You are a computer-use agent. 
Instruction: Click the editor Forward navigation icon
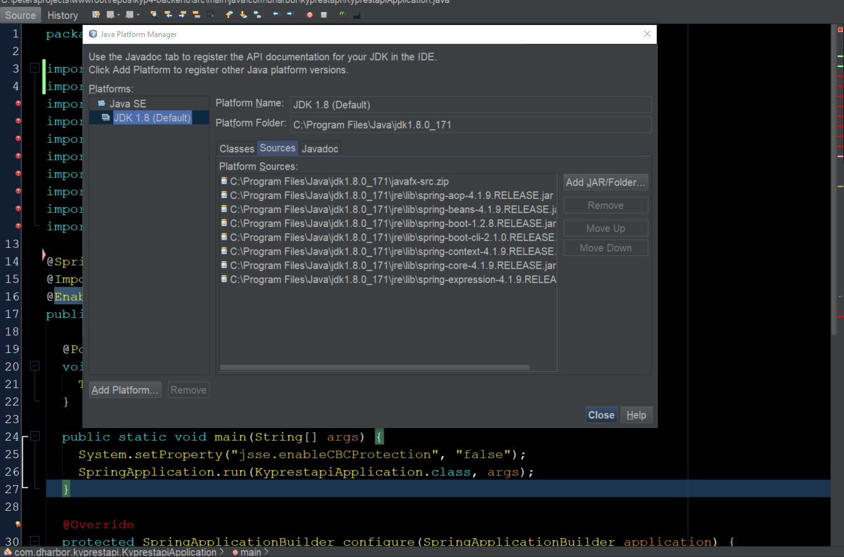click(x=129, y=14)
